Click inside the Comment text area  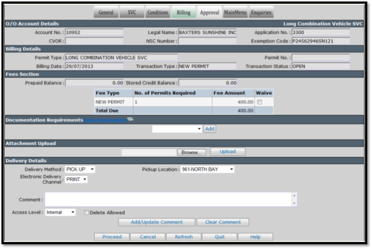click(x=168, y=199)
